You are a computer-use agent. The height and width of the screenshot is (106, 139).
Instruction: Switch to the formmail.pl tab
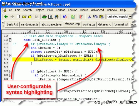(x=121, y=24)
